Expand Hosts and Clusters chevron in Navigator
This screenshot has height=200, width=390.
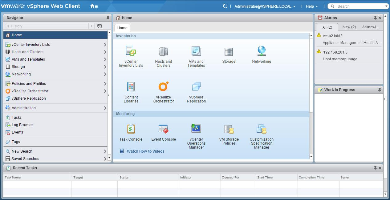tap(105, 52)
